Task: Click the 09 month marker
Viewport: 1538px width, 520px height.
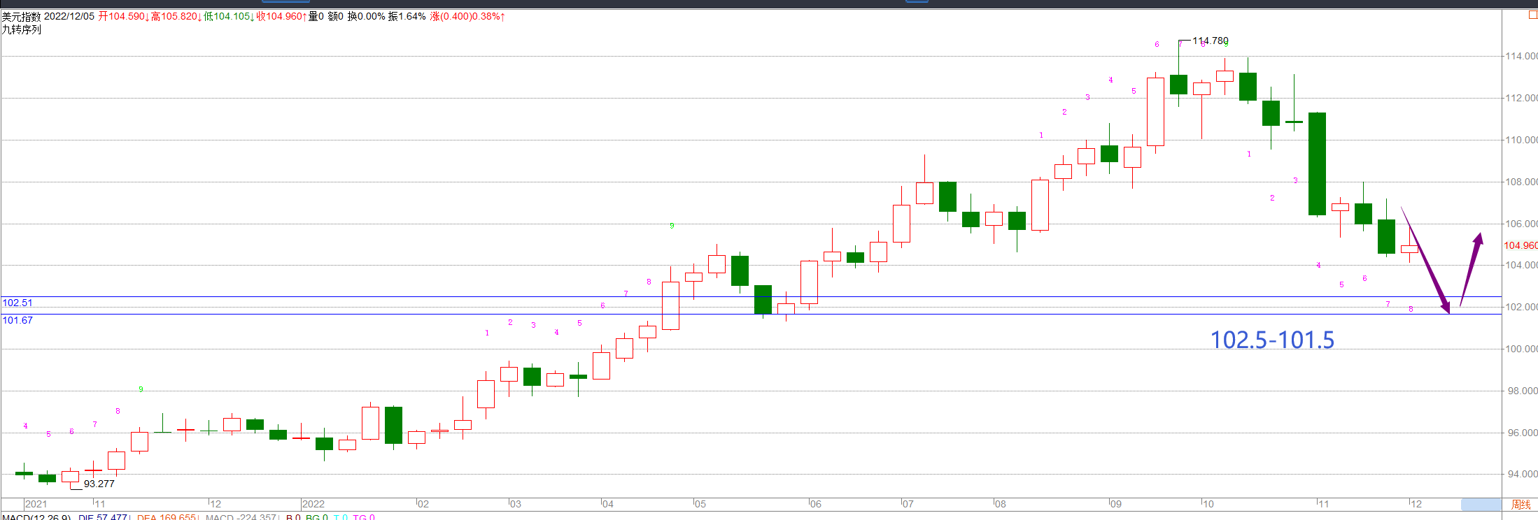Action: point(1115,504)
